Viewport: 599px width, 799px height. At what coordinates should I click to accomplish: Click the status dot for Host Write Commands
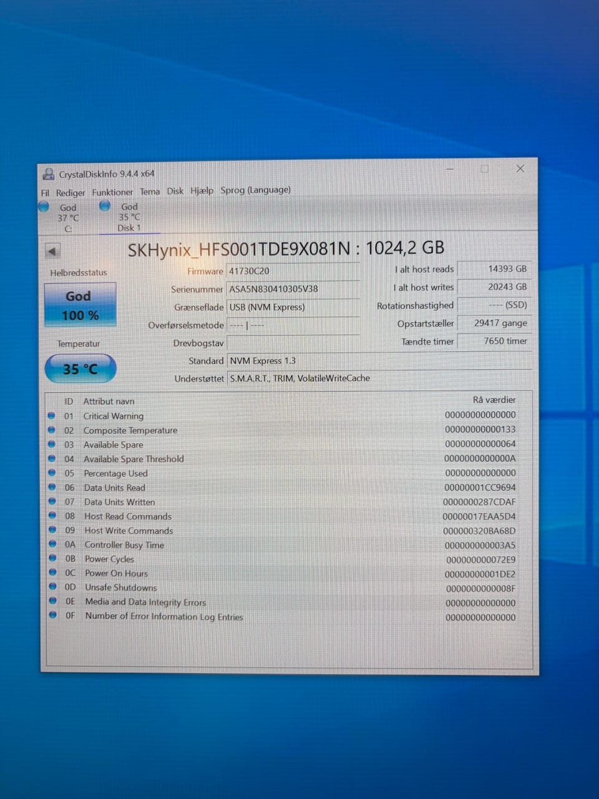point(52,529)
